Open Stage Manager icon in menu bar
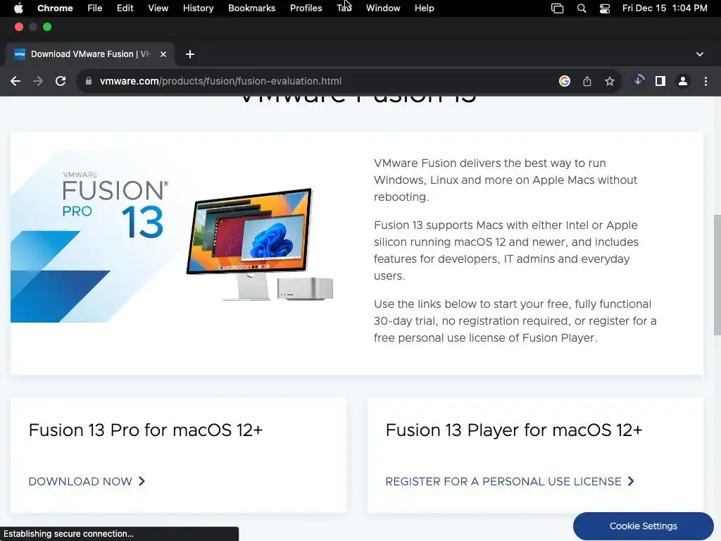Screen dimensions: 721x541 [558, 8]
